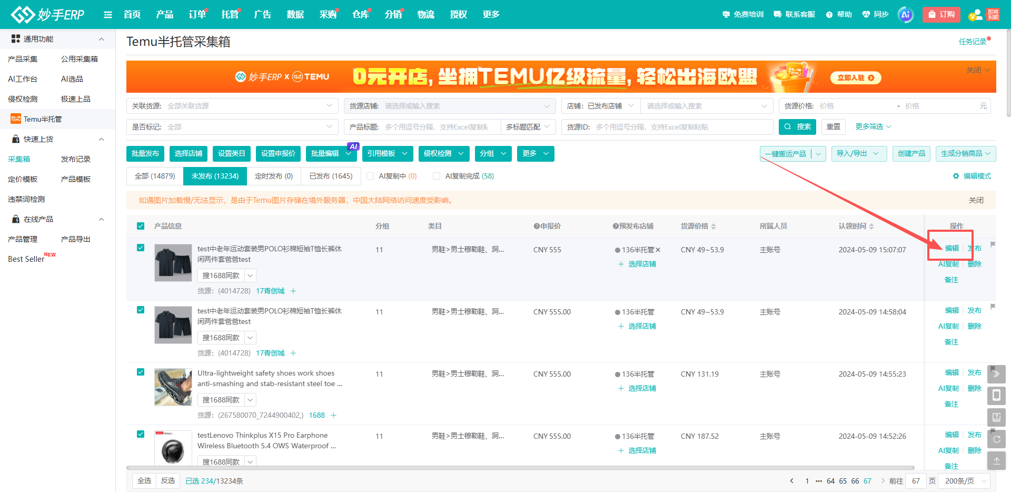
Task: Enable the AI复制完成 filter checkbox
Action: coord(437,176)
